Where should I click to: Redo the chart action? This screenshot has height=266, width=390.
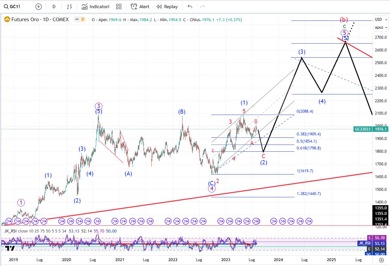coord(202,7)
